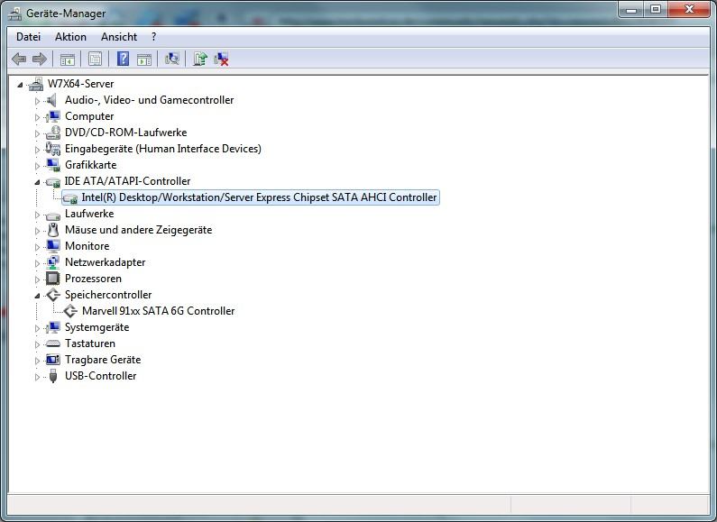
Task: Expand the USB-Controller category
Action: tap(37, 377)
